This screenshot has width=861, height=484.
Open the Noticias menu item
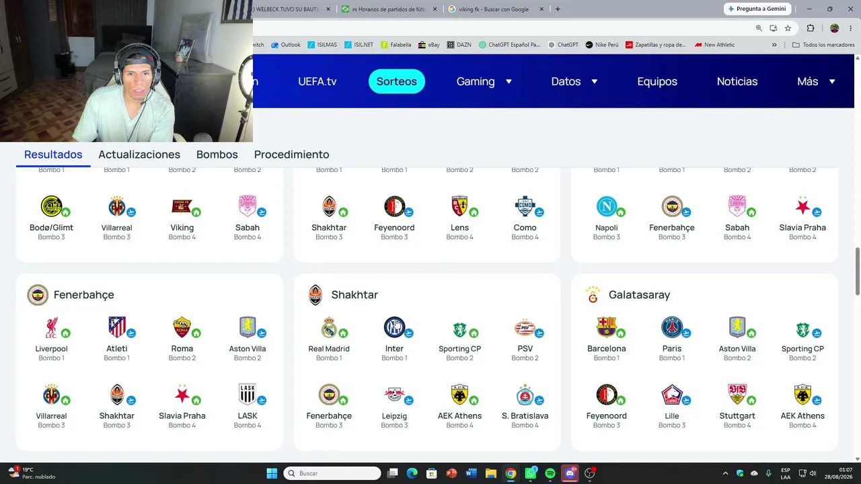(x=737, y=81)
